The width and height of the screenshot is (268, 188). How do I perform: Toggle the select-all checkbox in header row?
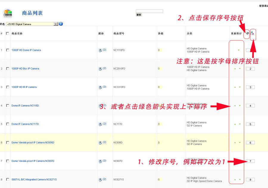[7, 34]
